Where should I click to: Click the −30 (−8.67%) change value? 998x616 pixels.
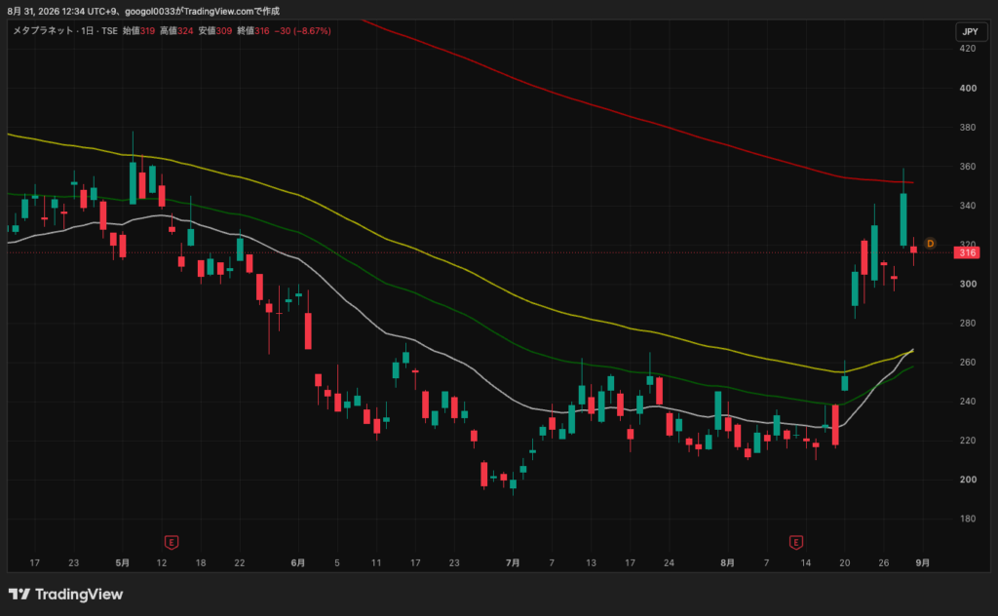point(302,30)
